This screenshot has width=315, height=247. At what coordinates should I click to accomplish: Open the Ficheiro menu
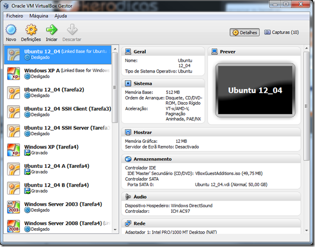(x=15, y=16)
